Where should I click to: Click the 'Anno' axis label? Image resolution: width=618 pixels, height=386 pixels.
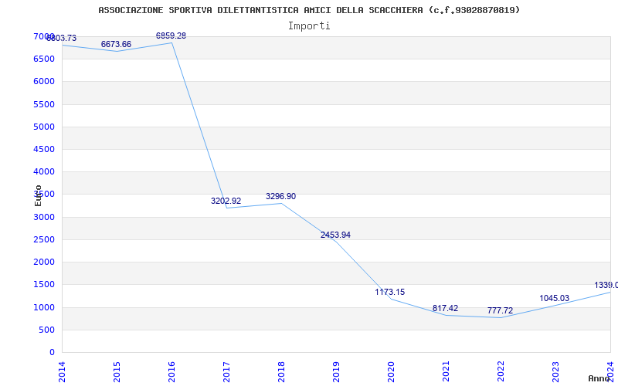pos(599,378)
